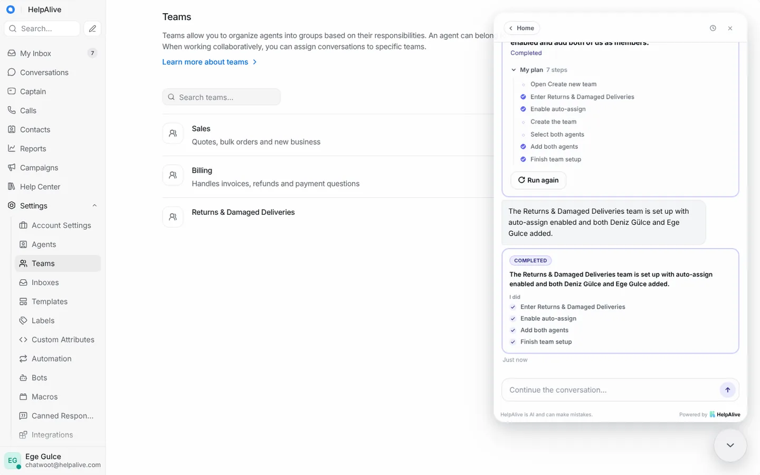Open Canned Responses settings
760x475 pixels.
(58, 415)
